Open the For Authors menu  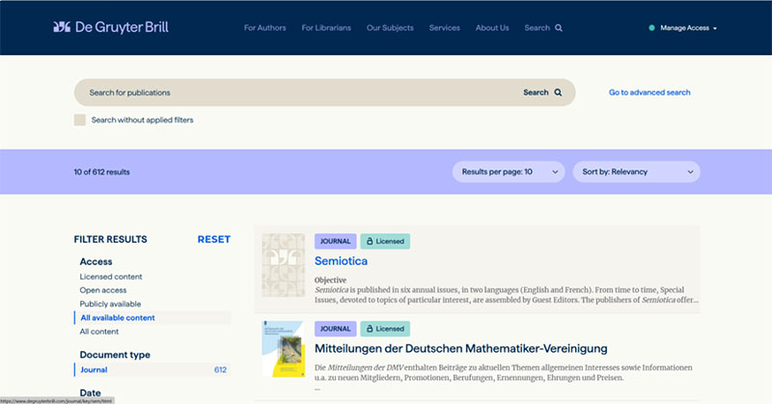(265, 28)
